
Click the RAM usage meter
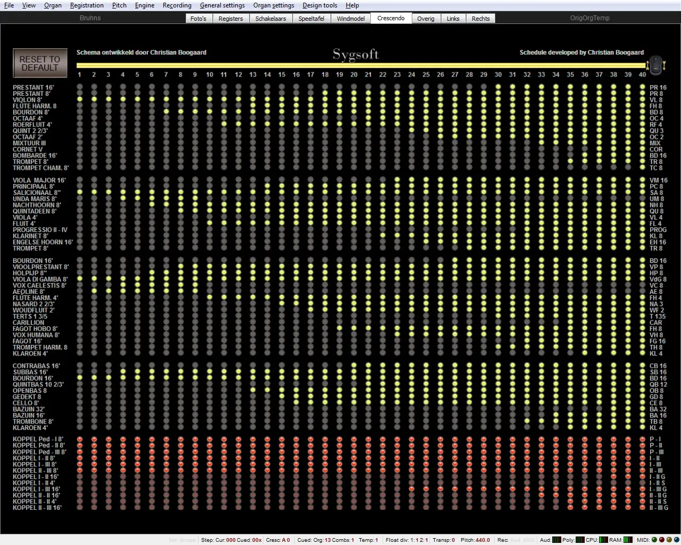[x=628, y=540]
